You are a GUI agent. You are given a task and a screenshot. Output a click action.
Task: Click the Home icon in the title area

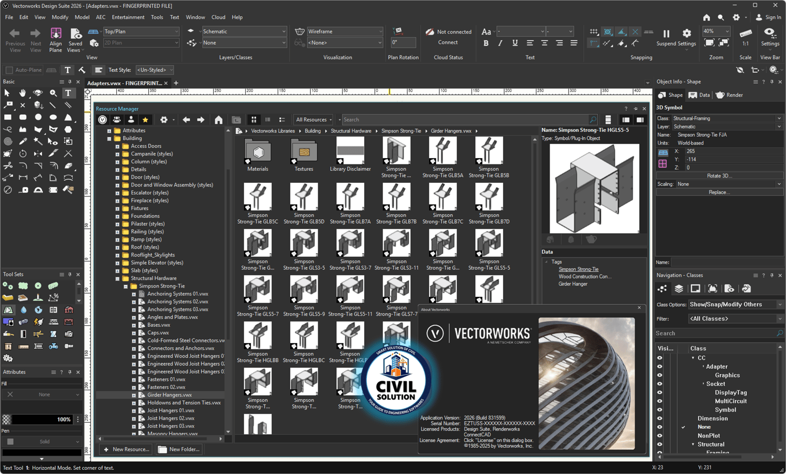pyautogui.click(x=707, y=17)
